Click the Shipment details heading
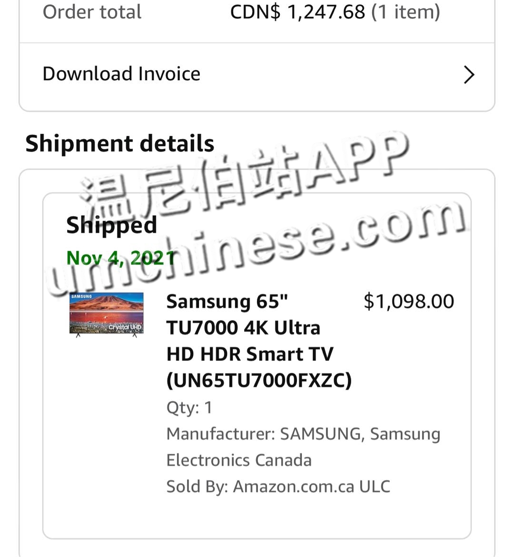514x557 pixels. click(x=120, y=144)
